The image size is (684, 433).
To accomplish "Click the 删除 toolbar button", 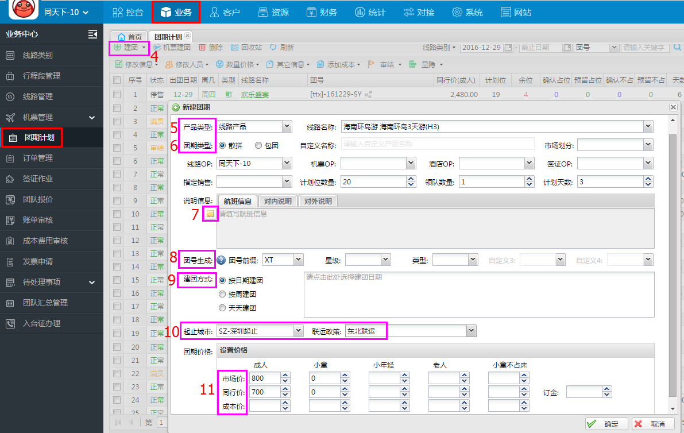I will pos(211,48).
